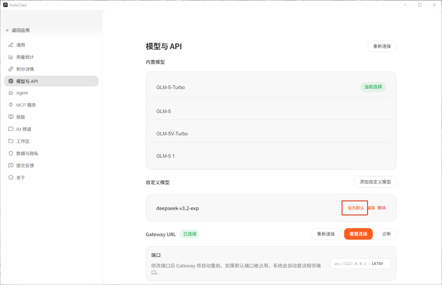442x285 pixels.
Task: Open IM 频道 in the sidebar
Action: (x=51, y=129)
